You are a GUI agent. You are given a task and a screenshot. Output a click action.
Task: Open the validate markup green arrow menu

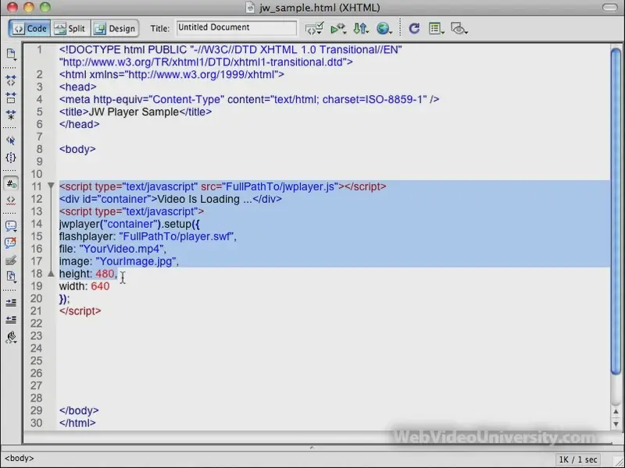pyautogui.click(x=338, y=29)
